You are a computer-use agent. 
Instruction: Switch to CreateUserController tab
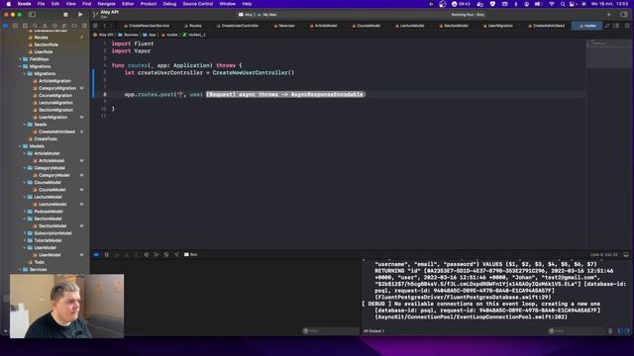coord(238,26)
